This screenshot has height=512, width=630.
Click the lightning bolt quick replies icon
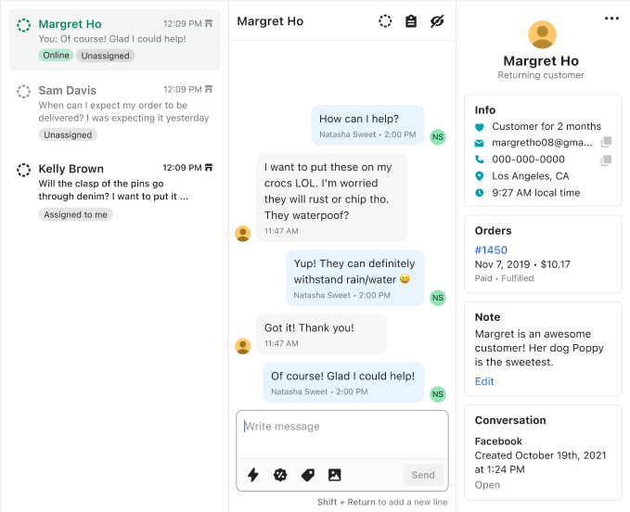coord(252,475)
